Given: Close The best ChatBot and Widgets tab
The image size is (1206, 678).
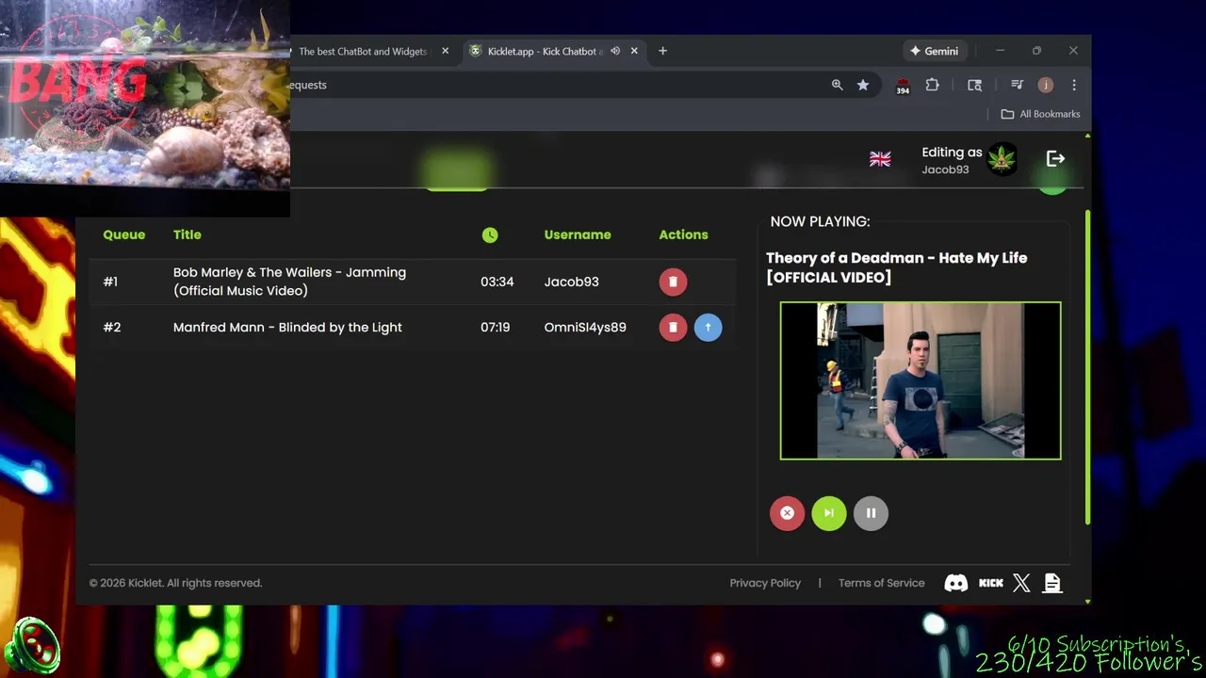Looking at the screenshot, I should click(x=445, y=51).
